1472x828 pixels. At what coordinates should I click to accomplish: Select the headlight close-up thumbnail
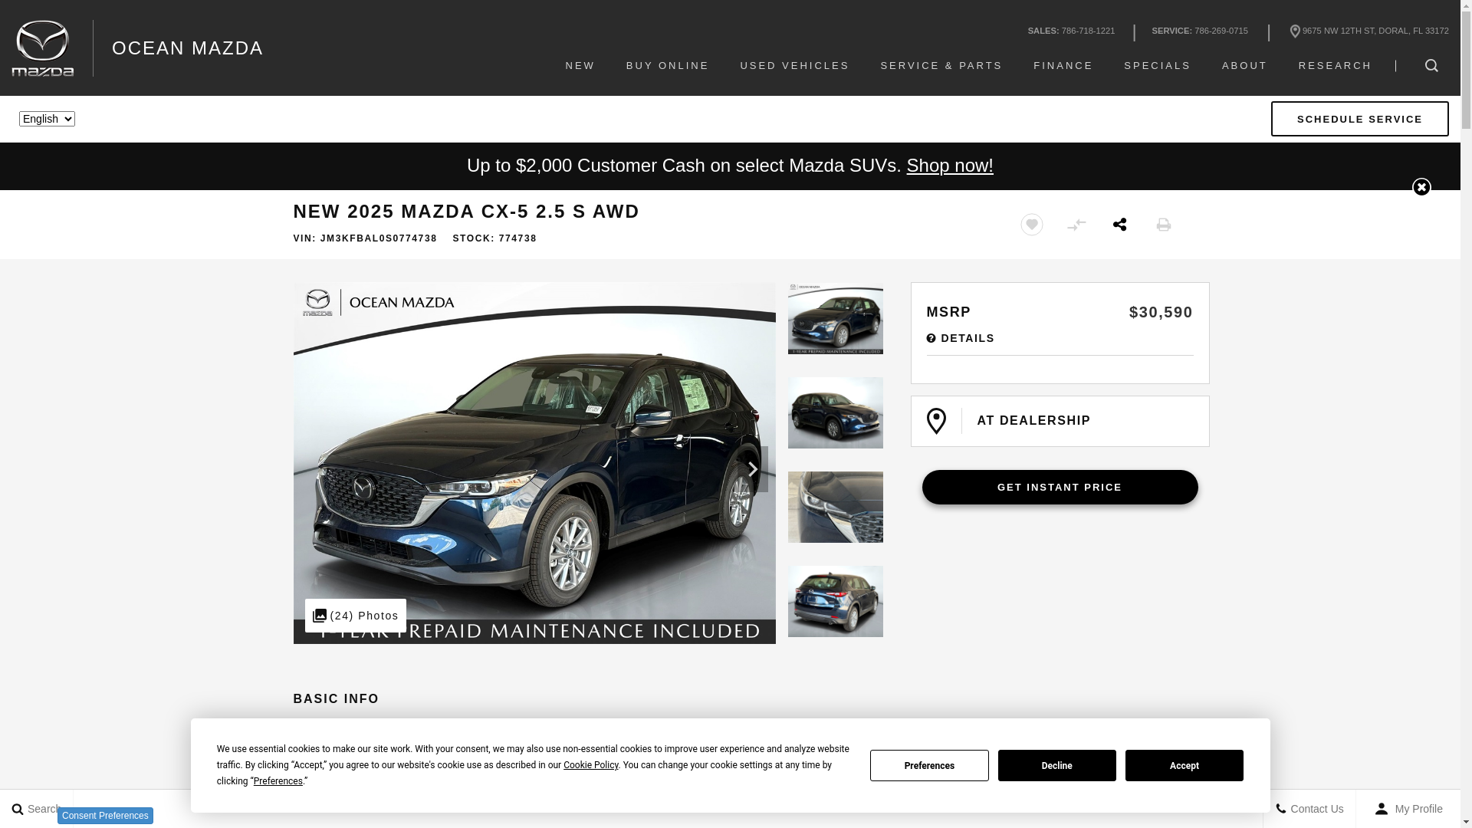tap(836, 507)
